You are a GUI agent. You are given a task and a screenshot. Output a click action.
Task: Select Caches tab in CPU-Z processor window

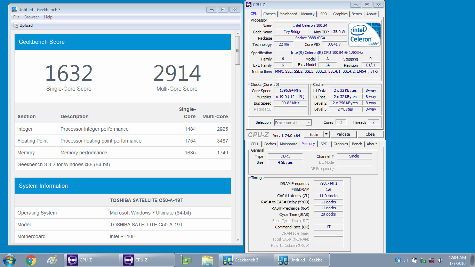[269, 14]
